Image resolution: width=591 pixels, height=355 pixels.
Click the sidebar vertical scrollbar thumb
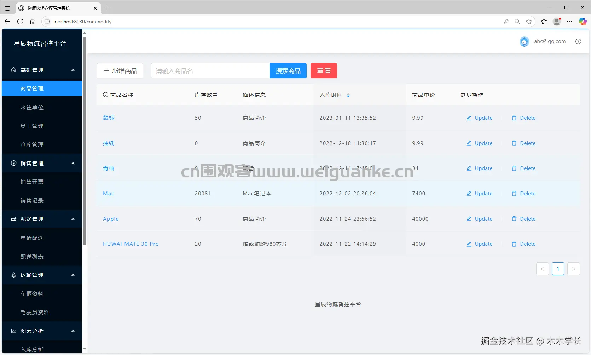click(85, 141)
